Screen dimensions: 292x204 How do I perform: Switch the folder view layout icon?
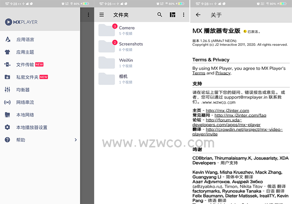(172, 15)
